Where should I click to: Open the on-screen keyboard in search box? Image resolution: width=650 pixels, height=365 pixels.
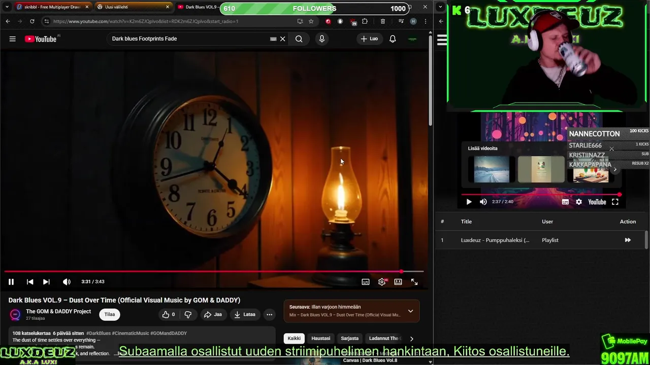click(273, 39)
